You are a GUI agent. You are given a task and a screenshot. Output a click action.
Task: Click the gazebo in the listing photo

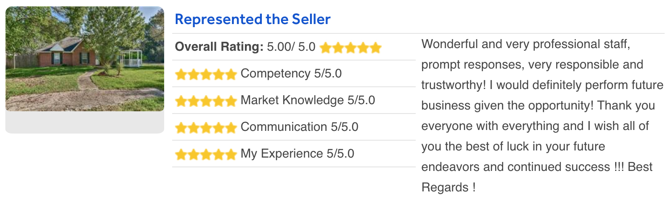coord(131,58)
